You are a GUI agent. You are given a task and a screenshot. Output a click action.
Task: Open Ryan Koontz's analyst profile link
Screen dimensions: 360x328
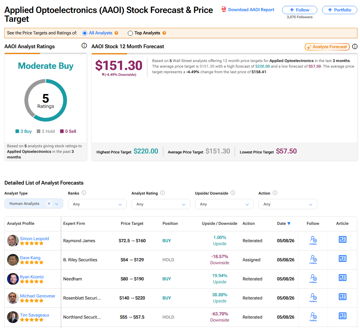click(x=32, y=277)
